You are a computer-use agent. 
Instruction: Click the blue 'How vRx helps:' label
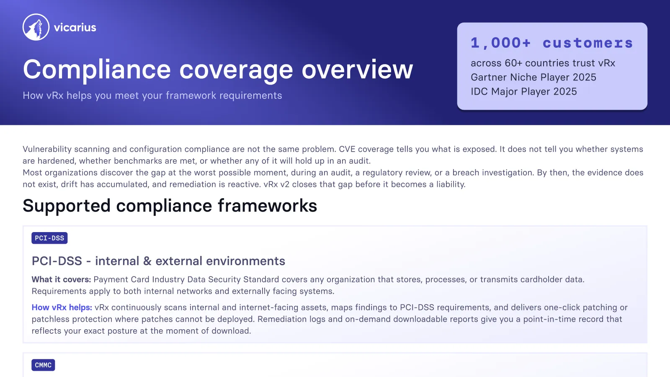[62, 307]
